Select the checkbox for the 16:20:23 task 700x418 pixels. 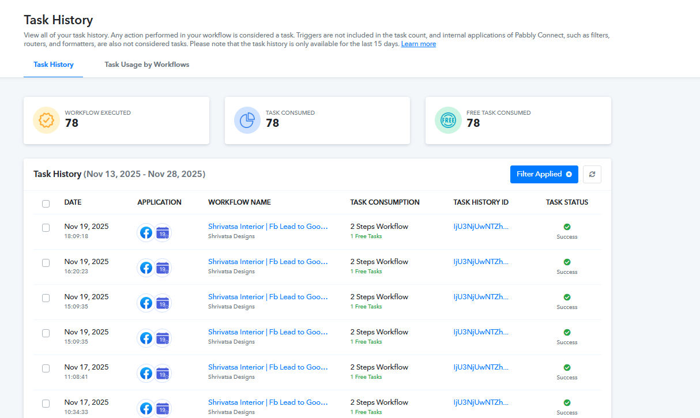(46, 263)
